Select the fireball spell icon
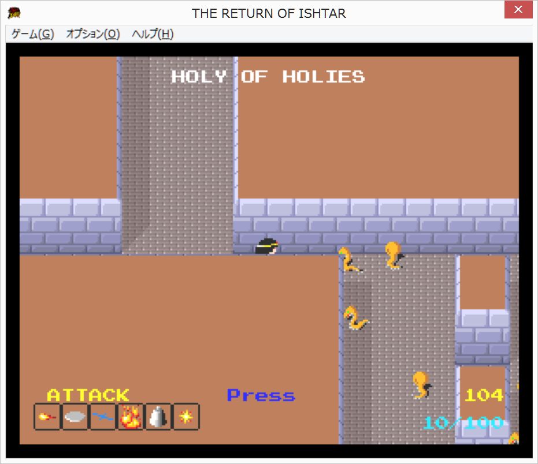This screenshot has height=464, width=538. tap(47, 417)
